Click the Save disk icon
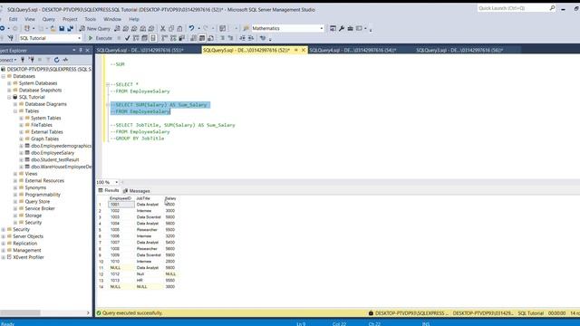The height and width of the screenshot is (326, 580). (x=62, y=28)
